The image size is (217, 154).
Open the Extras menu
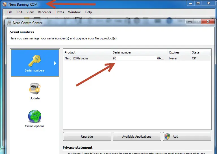60,12
